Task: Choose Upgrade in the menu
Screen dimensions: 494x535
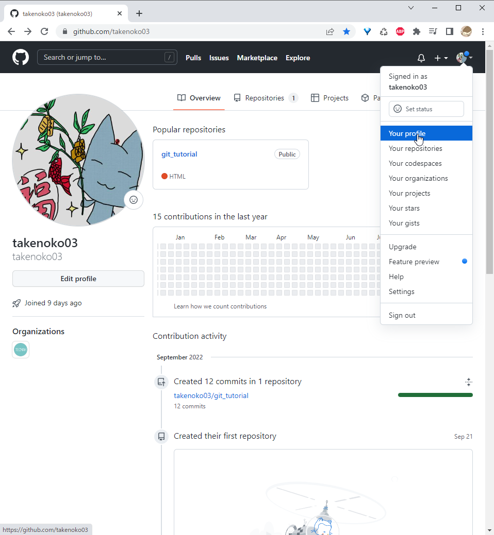Action: [426, 247]
